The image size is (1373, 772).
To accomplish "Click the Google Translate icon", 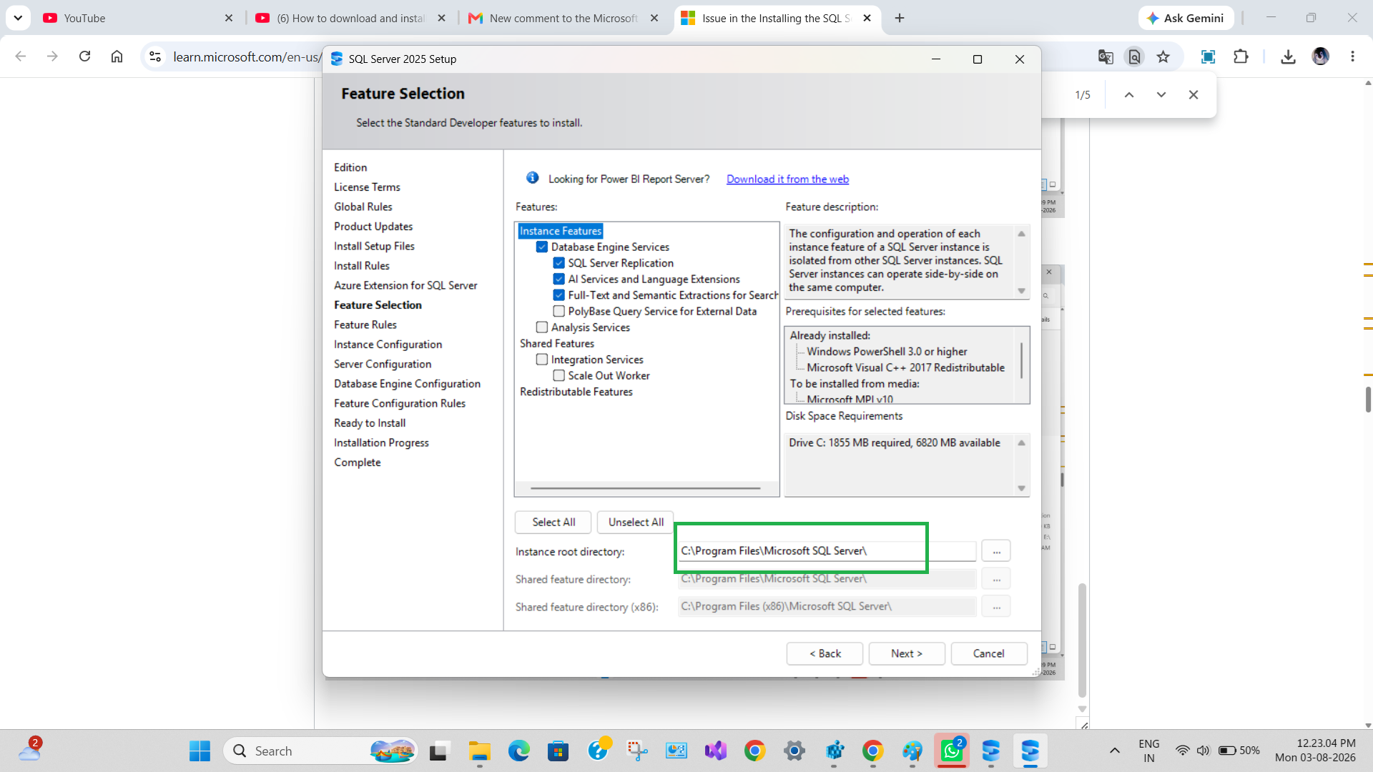I will click(1106, 56).
